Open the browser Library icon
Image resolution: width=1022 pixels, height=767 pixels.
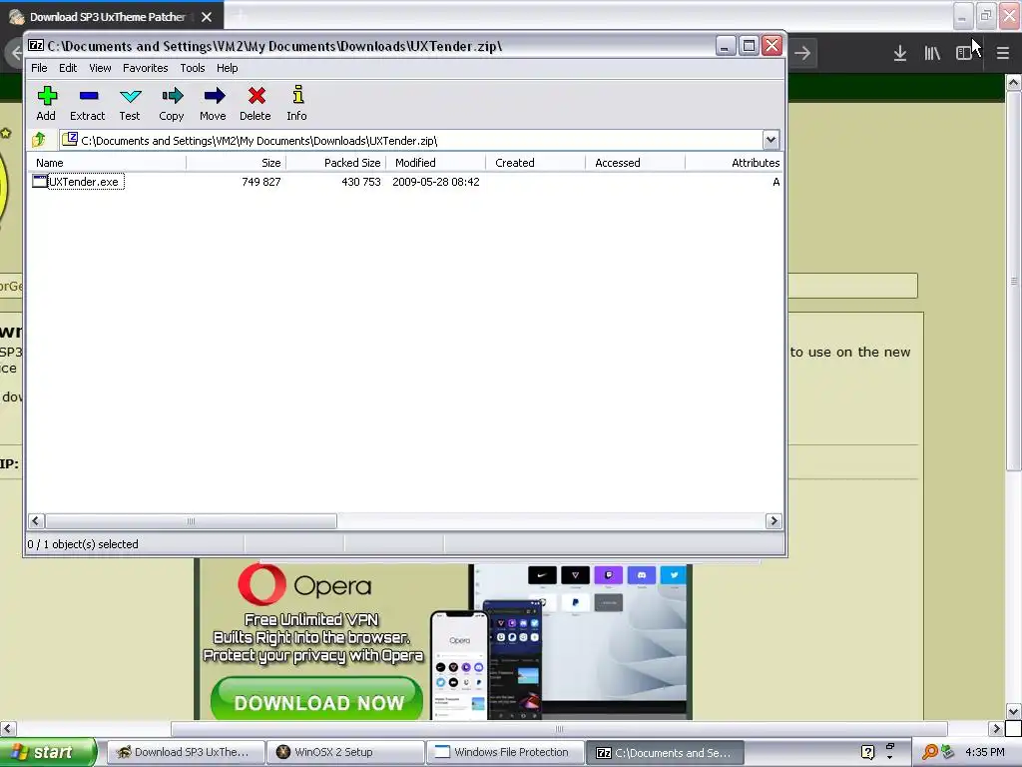click(932, 54)
